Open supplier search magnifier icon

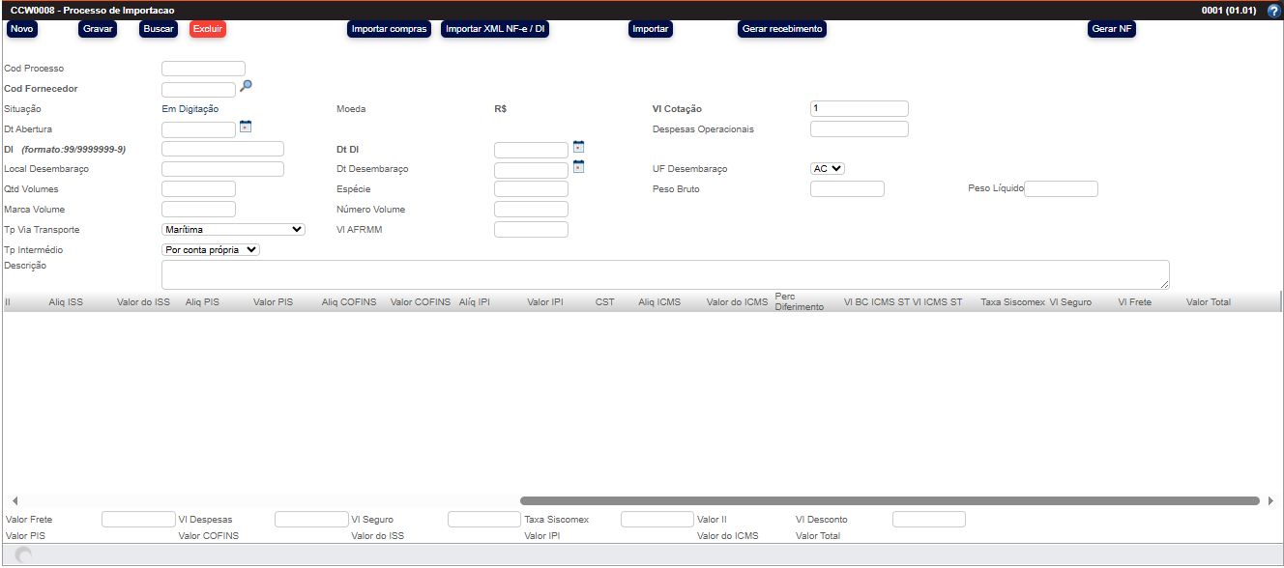click(x=246, y=87)
